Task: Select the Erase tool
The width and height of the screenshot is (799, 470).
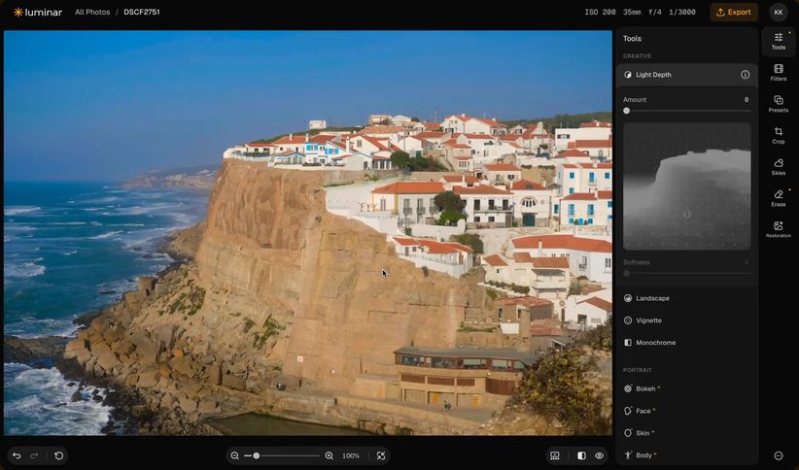Action: (779, 199)
